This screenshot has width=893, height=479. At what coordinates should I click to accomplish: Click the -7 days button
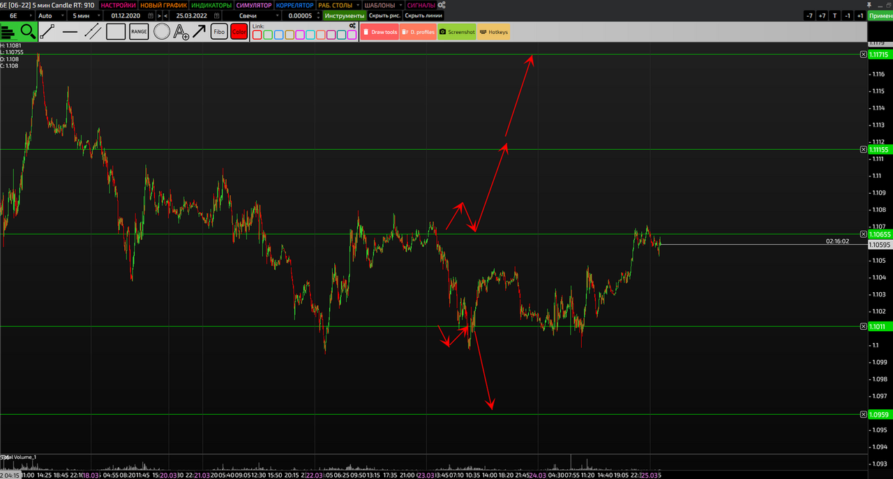(809, 15)
